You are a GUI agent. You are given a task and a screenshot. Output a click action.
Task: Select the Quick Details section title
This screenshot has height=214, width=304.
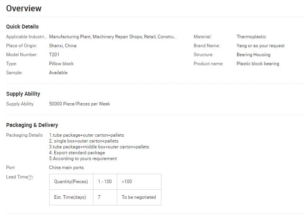pyautogui.click(x=22, y=27)
